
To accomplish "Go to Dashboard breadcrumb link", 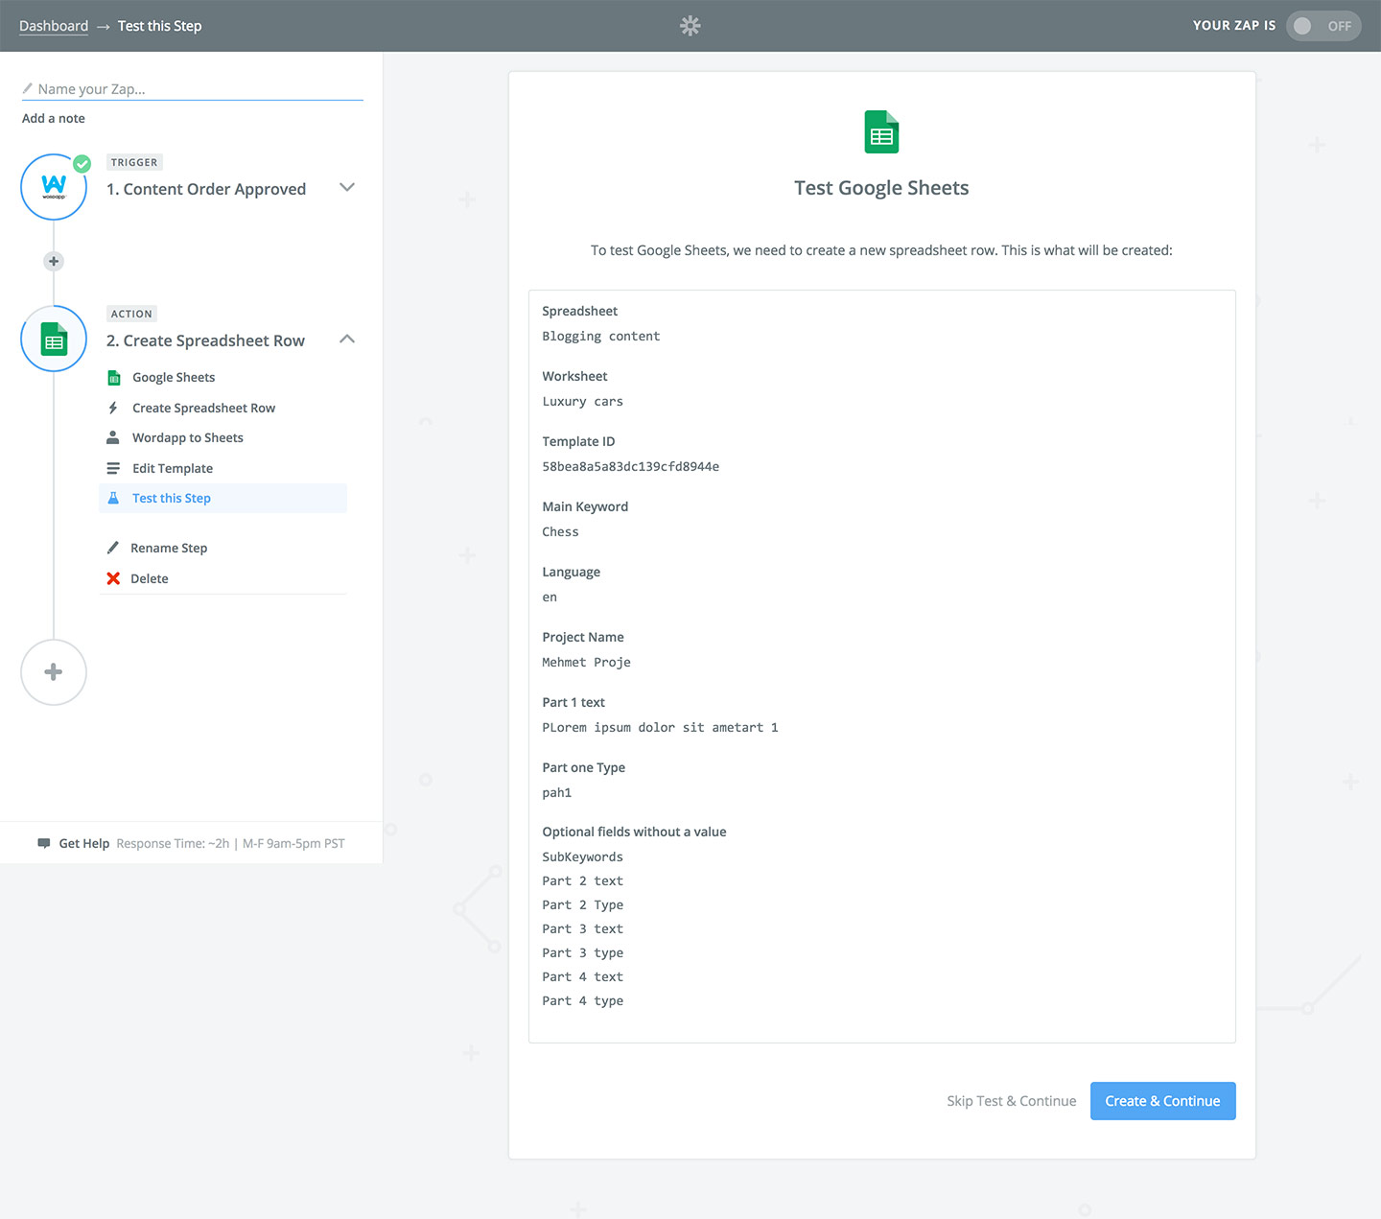I will tap(54, 26).
